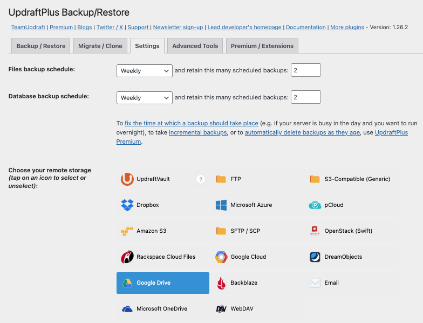Unselect the Google Drive icon
The image size is (423, 323).
(127, 283)
